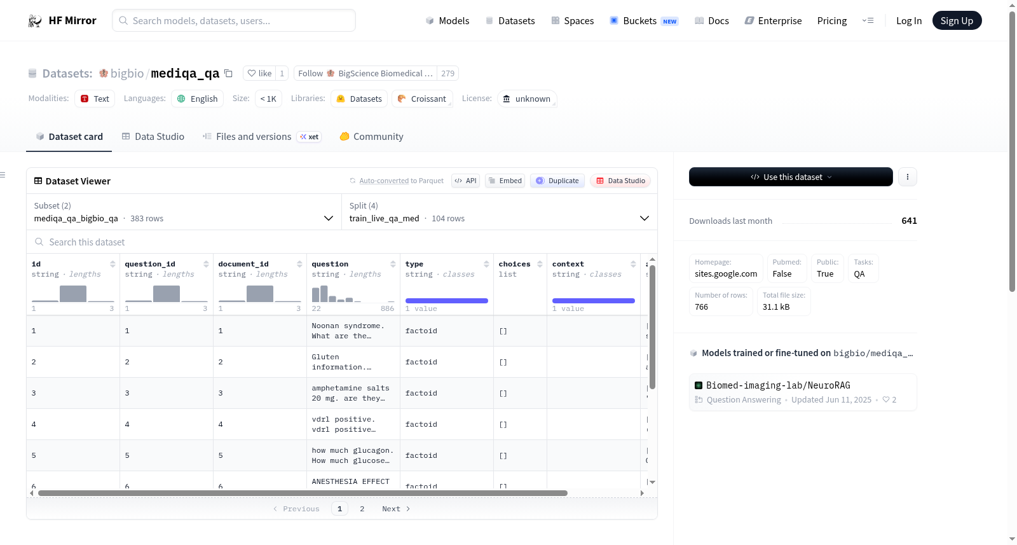The image size is (1017, 545).
Task: Sort the choices column
Action: (x=540, y=264)
